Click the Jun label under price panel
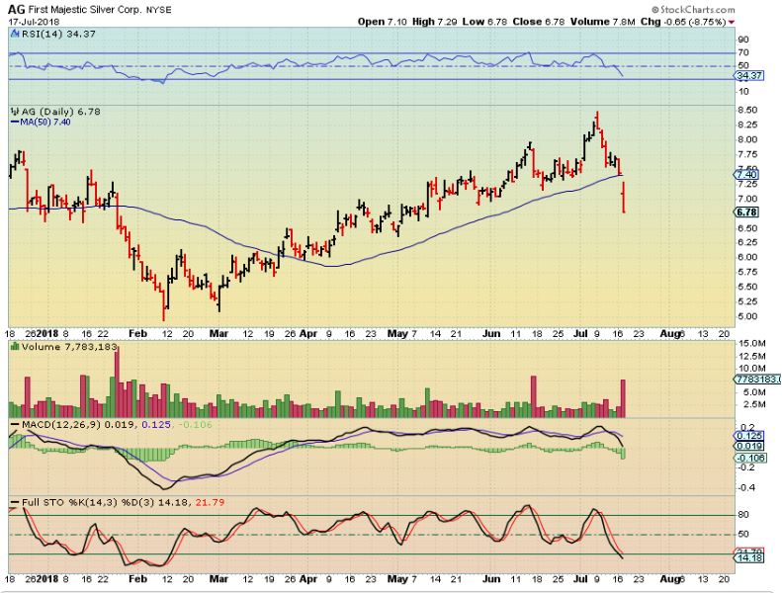 [x=491, y=334]
